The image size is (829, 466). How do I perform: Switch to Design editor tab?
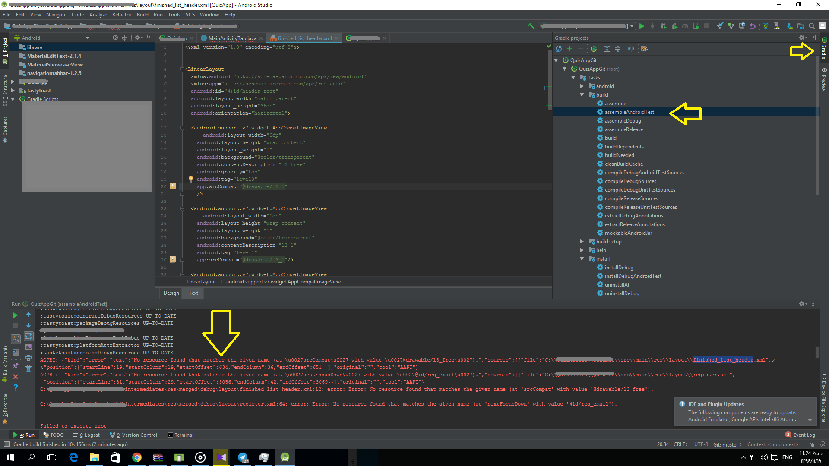pyautogui.click(x=171, y=293)
